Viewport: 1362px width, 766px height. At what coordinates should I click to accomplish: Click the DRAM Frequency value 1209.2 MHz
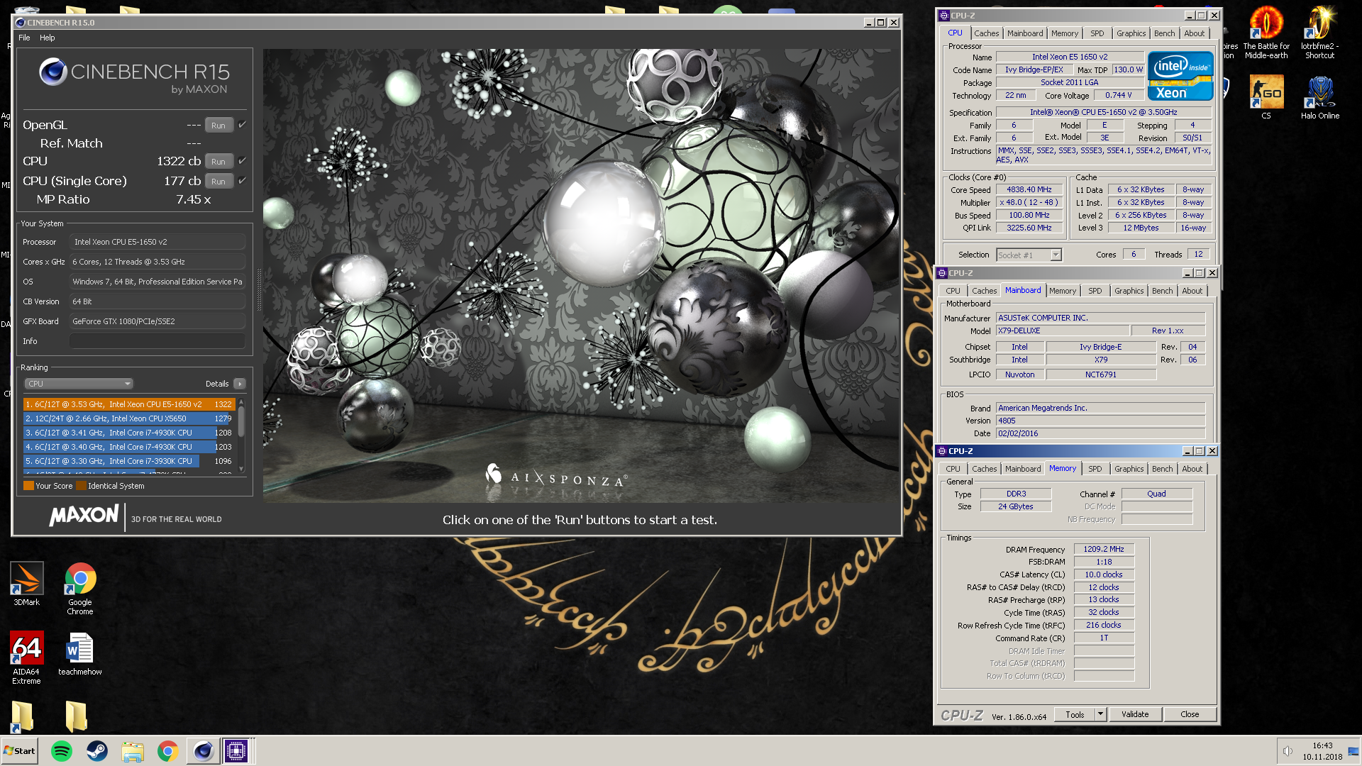1104,549
